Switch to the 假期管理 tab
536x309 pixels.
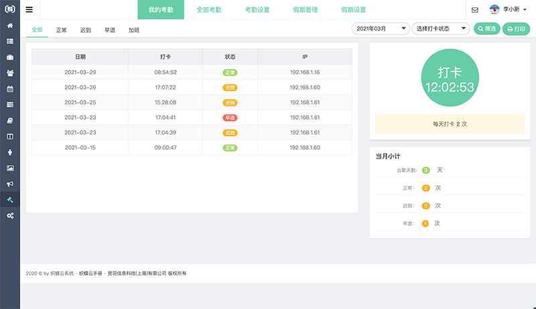(x=306, y=9)
